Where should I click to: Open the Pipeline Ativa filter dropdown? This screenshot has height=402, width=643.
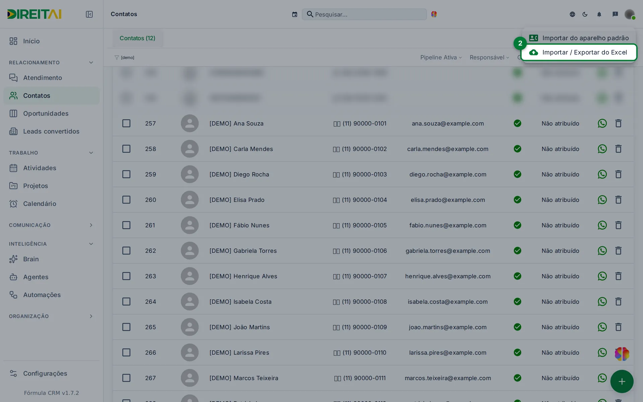441,57
